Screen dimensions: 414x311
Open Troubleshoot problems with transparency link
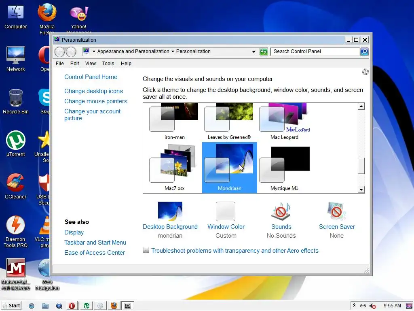click(235, 250)
